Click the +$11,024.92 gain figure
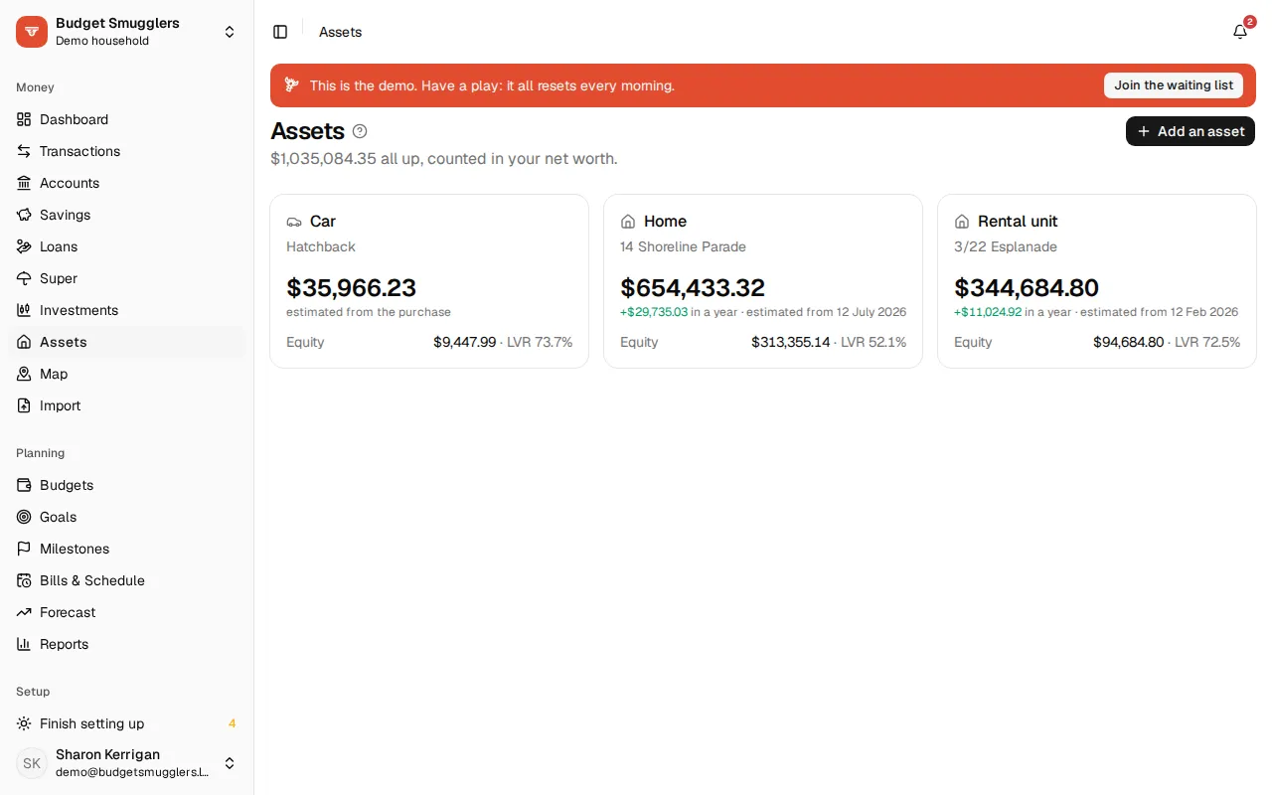Viewport: 1272px width, 795px height. point(988,312)
